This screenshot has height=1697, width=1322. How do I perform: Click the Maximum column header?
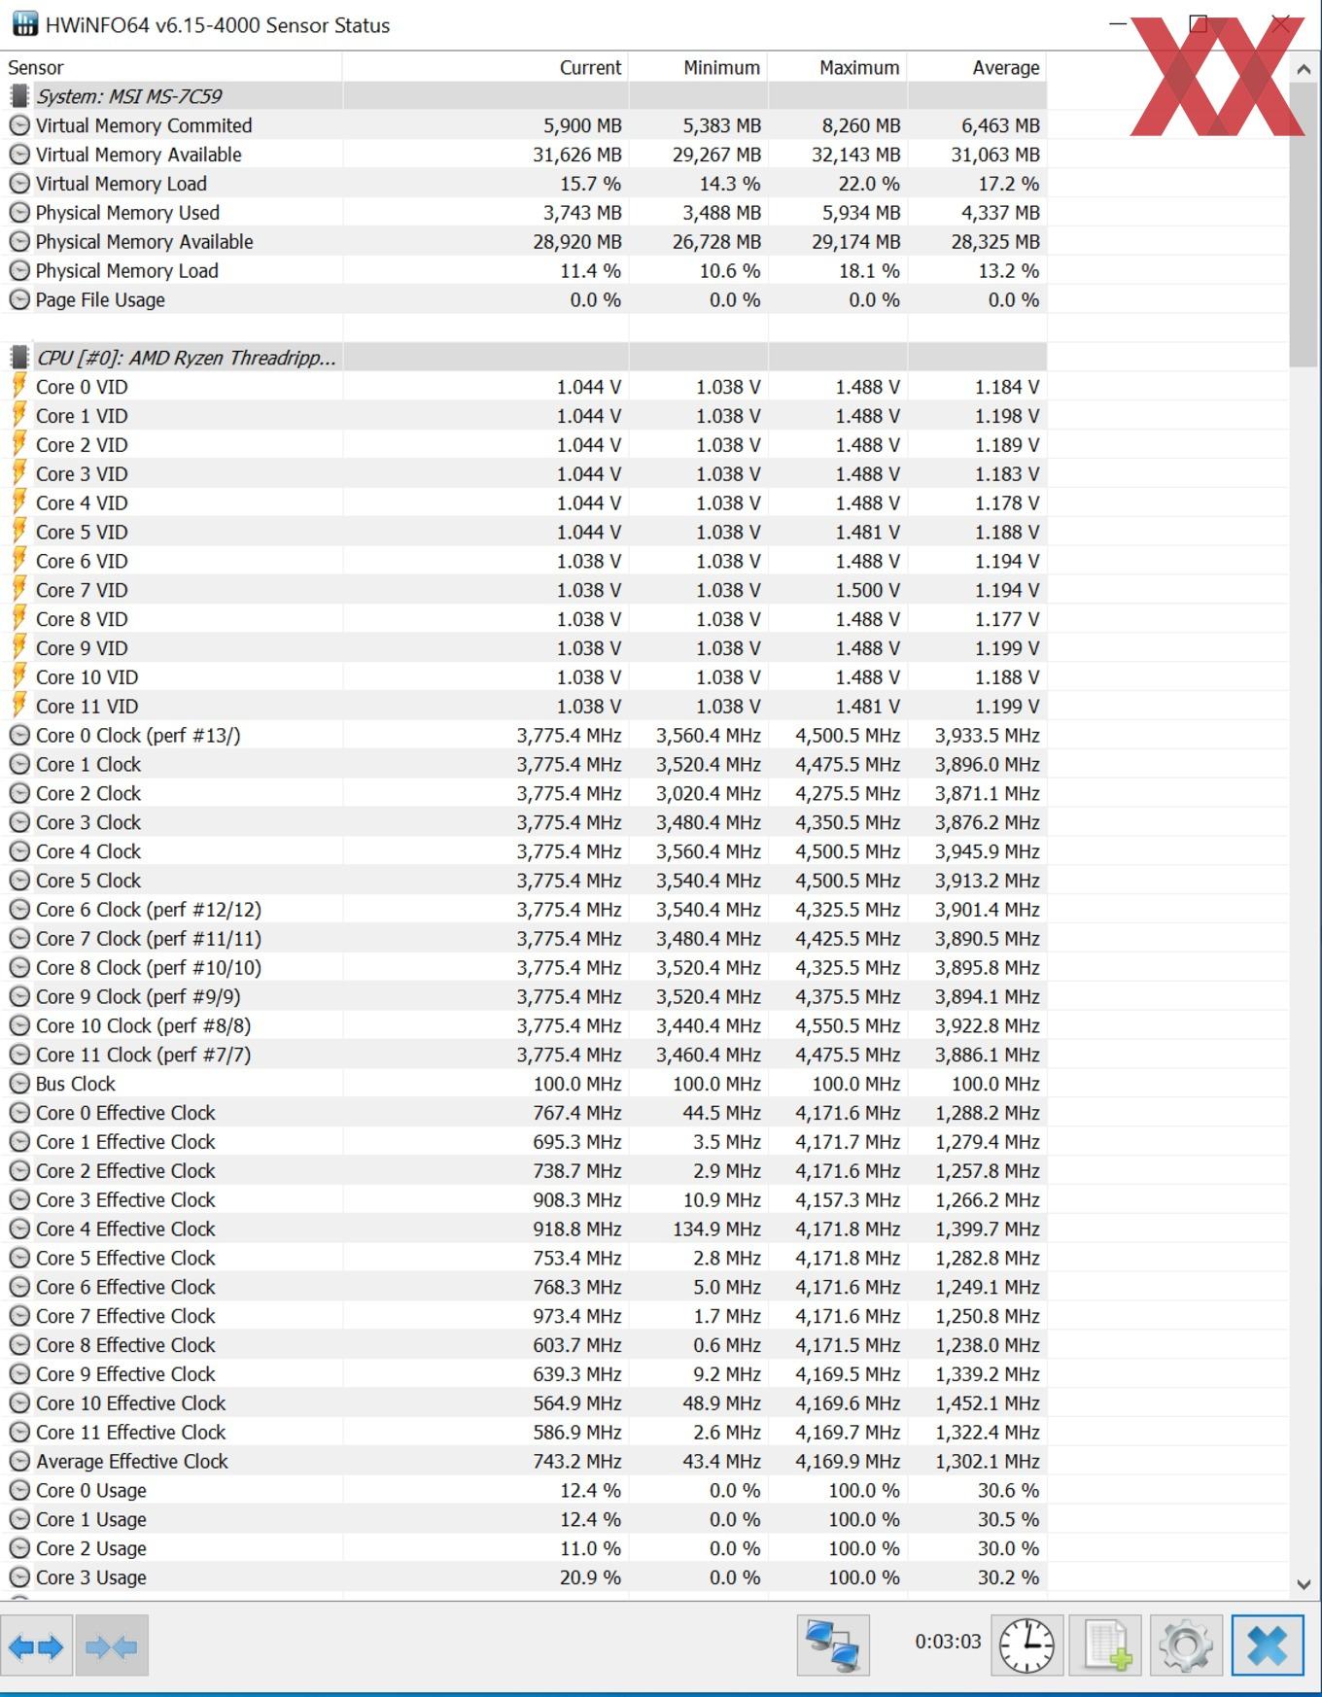[x=838, y=67]
